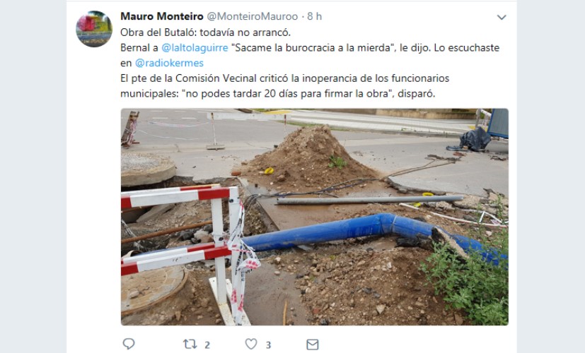Visit the @MonteiroMauroo handle
585x353 pixels.
[x=253, y=16]
